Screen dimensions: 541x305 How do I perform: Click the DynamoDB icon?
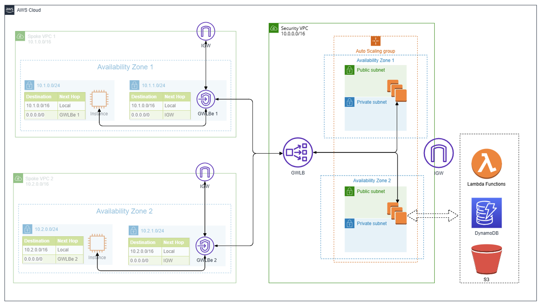pos(487,213)
